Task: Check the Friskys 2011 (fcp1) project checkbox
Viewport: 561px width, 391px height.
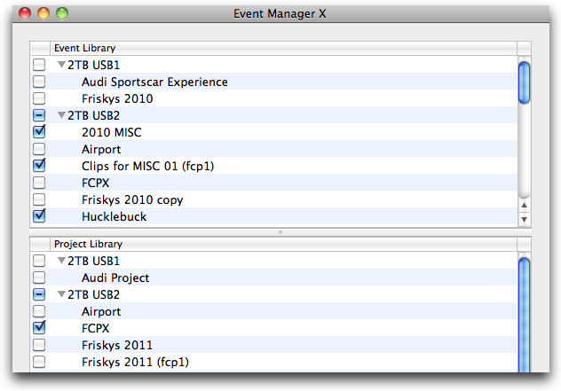Action: point(39,362)
